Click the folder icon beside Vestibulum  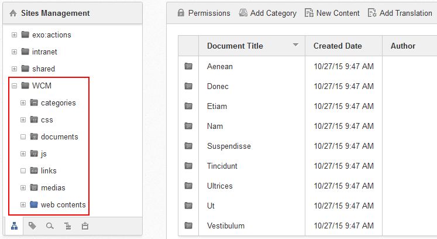pos(188,226)
